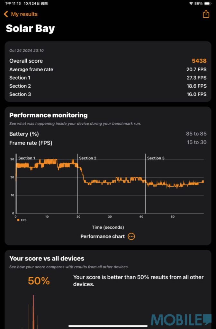The height and width of the screenshot is (329, 216).
Task: Tap the Overall score value 5438
Action: [199, 61]
